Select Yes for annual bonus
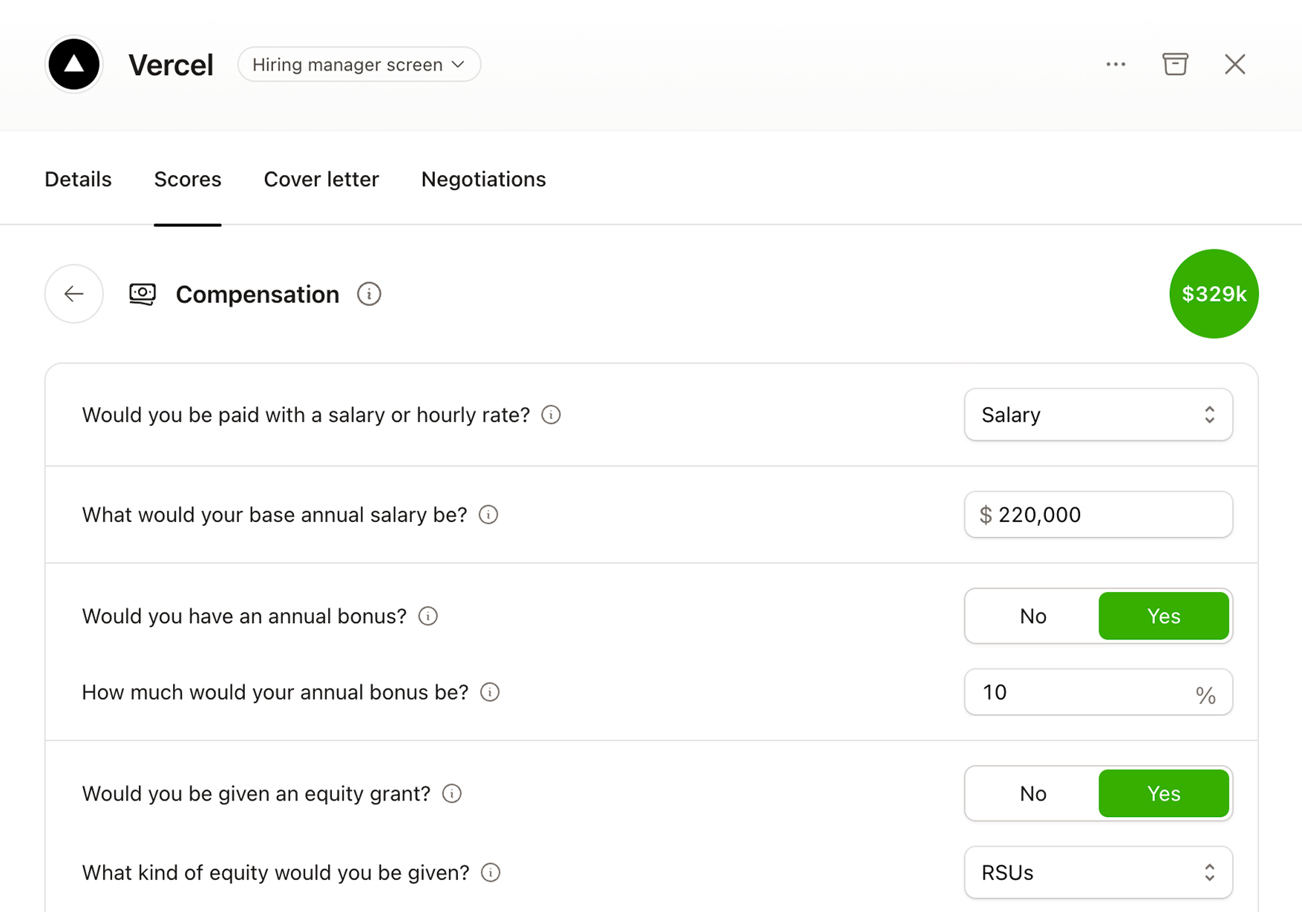The width and height of the screenshot is (1302, 912). point(1163,616)
